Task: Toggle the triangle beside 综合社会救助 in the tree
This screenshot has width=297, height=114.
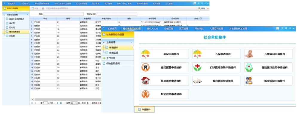Action: (5, 15)
